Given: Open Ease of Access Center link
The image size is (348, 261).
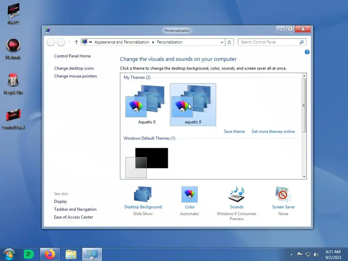Looking at the screenshot, I should pos(73,217).
